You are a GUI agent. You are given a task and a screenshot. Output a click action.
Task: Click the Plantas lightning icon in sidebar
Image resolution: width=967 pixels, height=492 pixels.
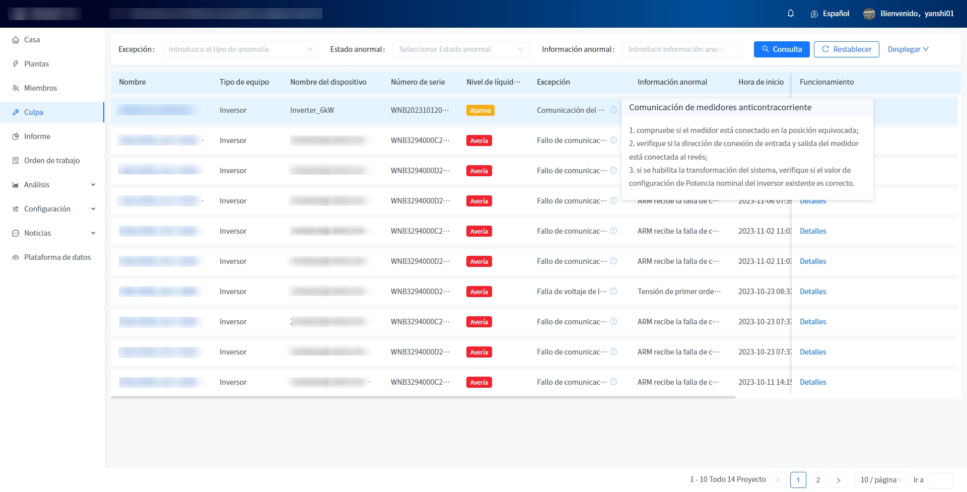click(16, 64)
